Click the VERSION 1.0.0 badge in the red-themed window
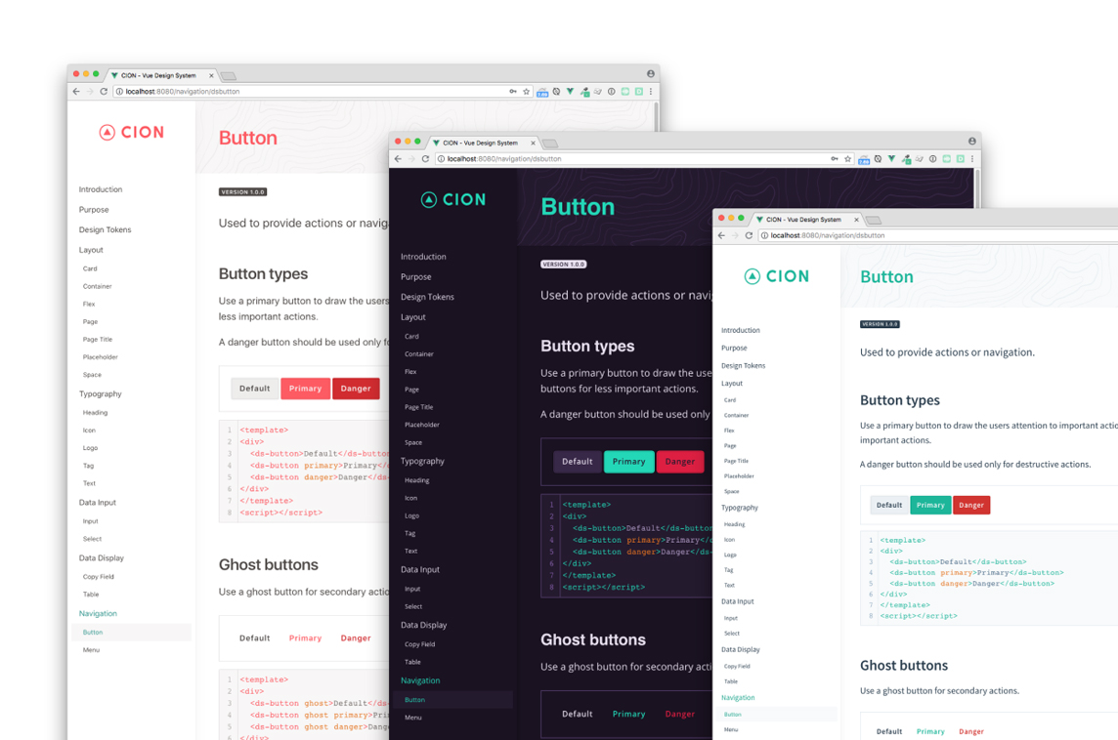This screenshot has height=740, width=1118. pos(242,192)
